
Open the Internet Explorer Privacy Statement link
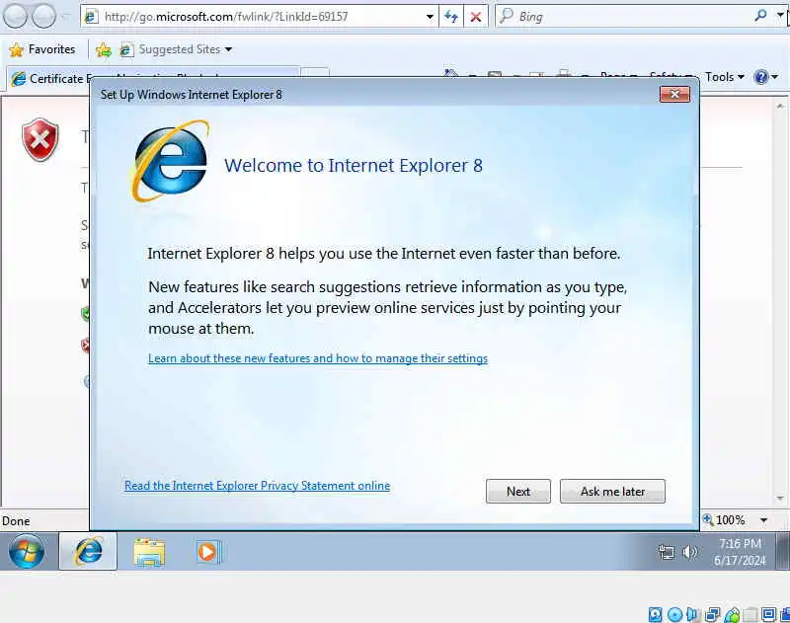click(x=258, y=486)
